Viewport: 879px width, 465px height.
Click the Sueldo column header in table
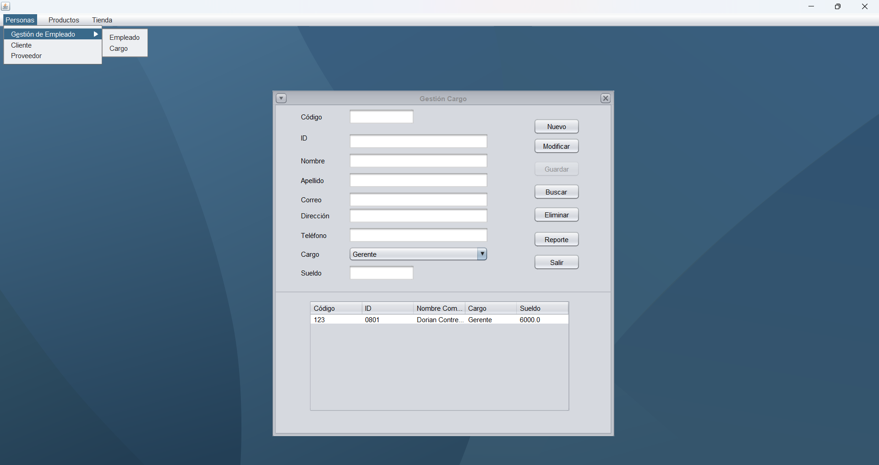542,308
